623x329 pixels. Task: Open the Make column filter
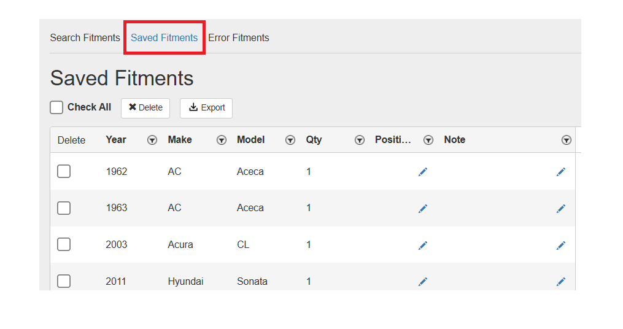(x=222, y=140)
